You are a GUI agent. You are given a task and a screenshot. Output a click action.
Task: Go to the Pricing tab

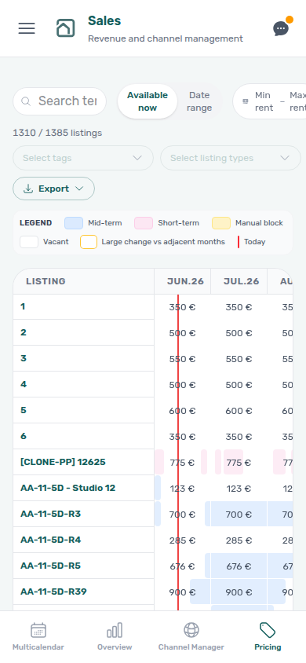(x=268, y=637)
